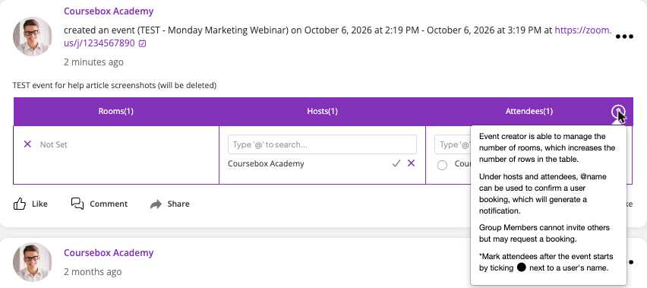The width and height of the screenshot is (647, 288).
Task: Click purple X beside Not Set room
Action: [27, 144]
